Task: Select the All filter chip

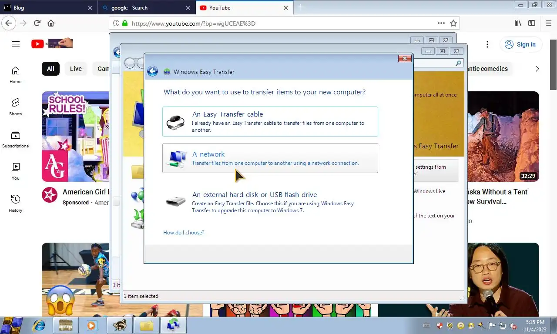Action: [x=50, y=69]
